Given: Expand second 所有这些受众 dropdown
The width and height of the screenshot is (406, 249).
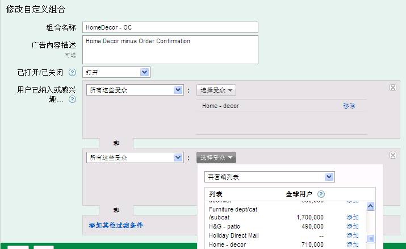Looking at the screenshot, I should point(135,157).
